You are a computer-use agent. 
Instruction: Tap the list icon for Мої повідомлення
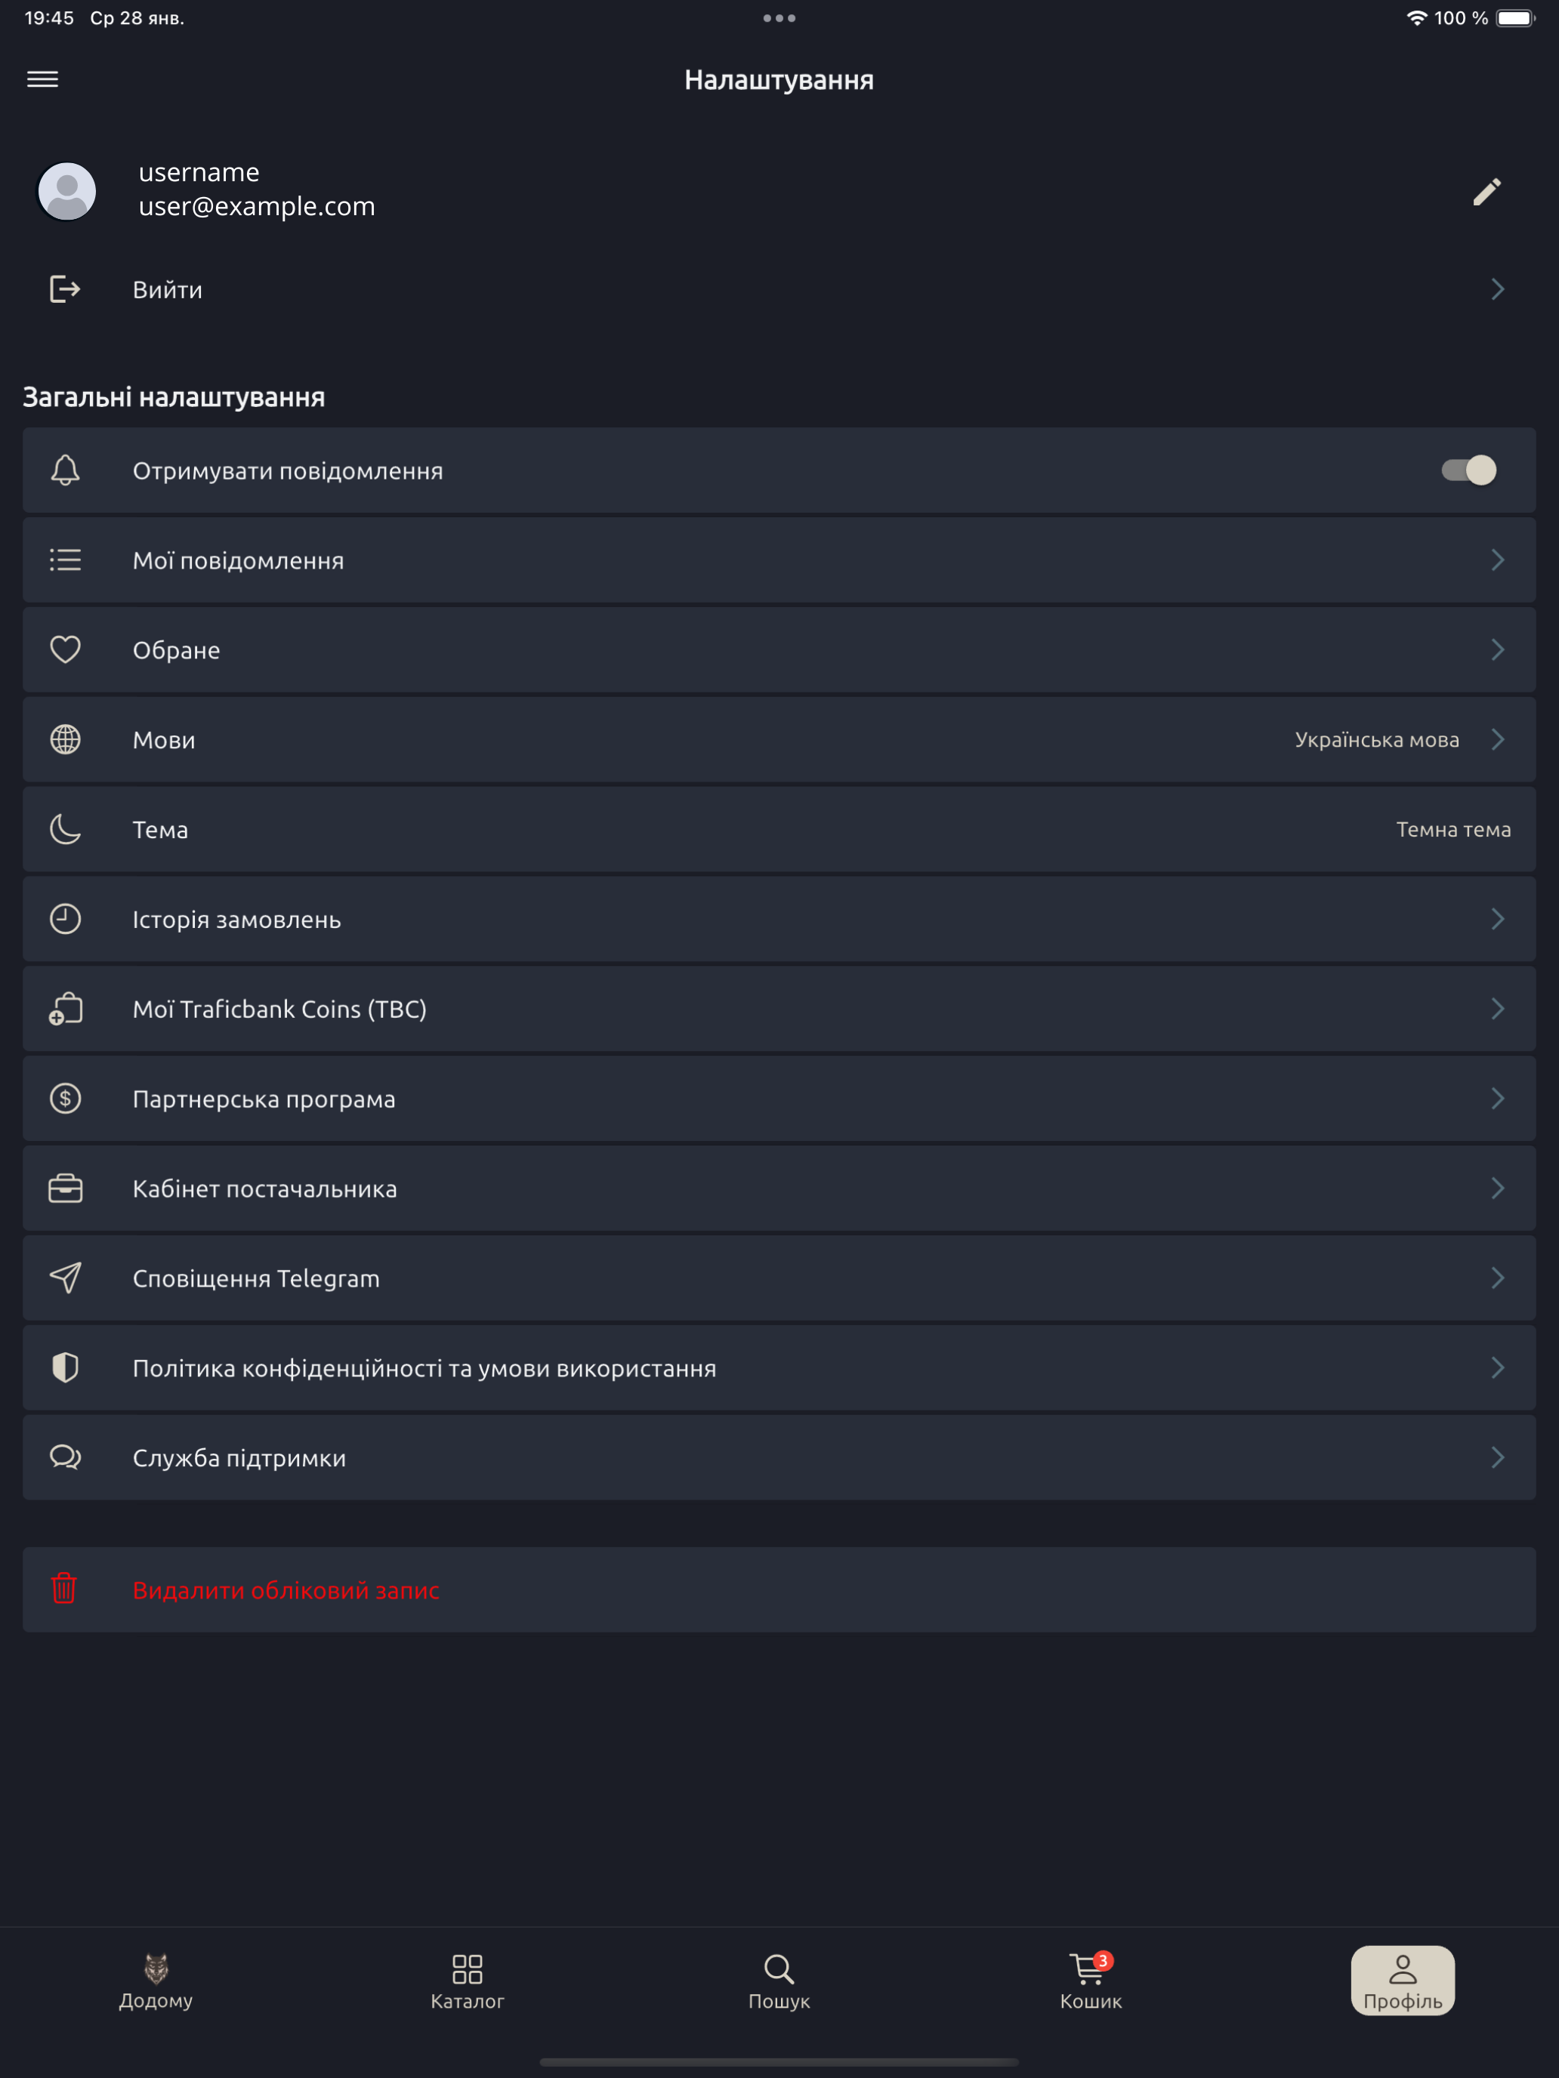tap(65, 560)
